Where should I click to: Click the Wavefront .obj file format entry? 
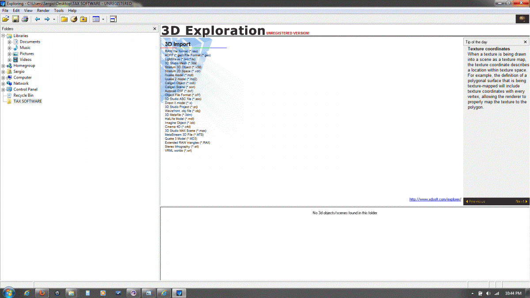point(183,111)
